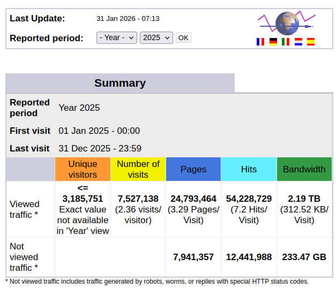Click the AWStats globe logo
Image resolution: width=336 pixels, height=289 pixels.
(286, 22)
